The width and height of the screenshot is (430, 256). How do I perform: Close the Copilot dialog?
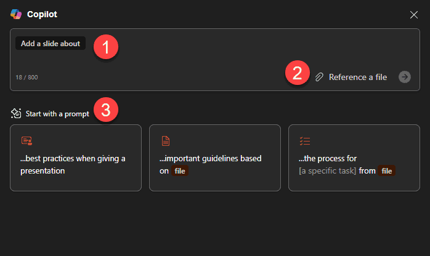point(414,14)
